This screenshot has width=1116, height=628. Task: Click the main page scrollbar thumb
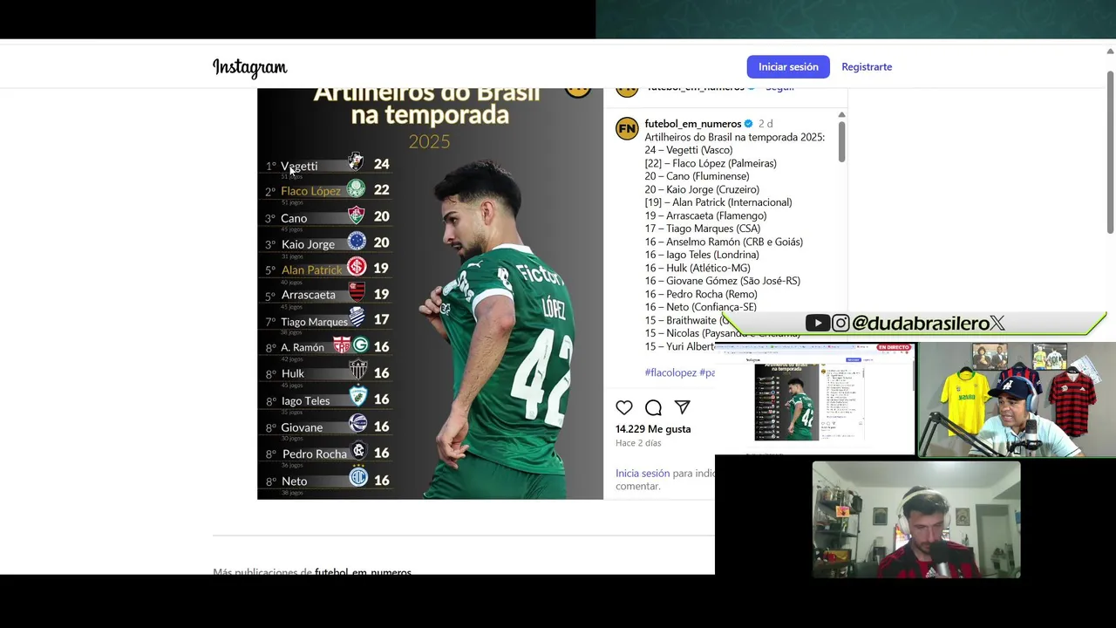[1110, 152]
